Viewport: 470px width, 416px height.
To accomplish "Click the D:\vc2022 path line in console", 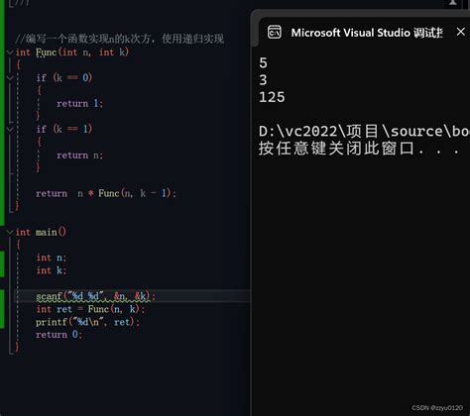I will click(364, 132).
